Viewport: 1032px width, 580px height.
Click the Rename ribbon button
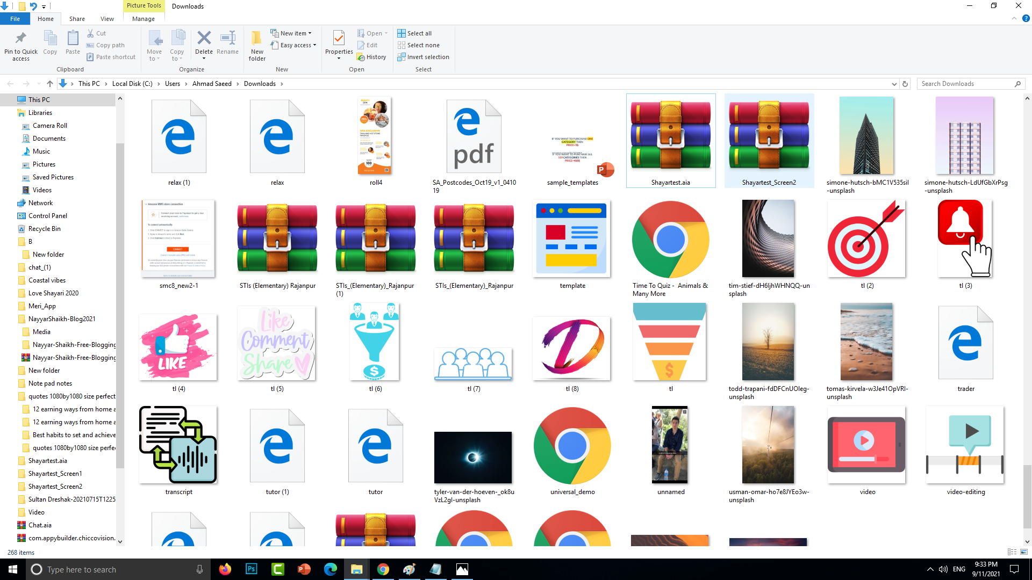point(227,43)
